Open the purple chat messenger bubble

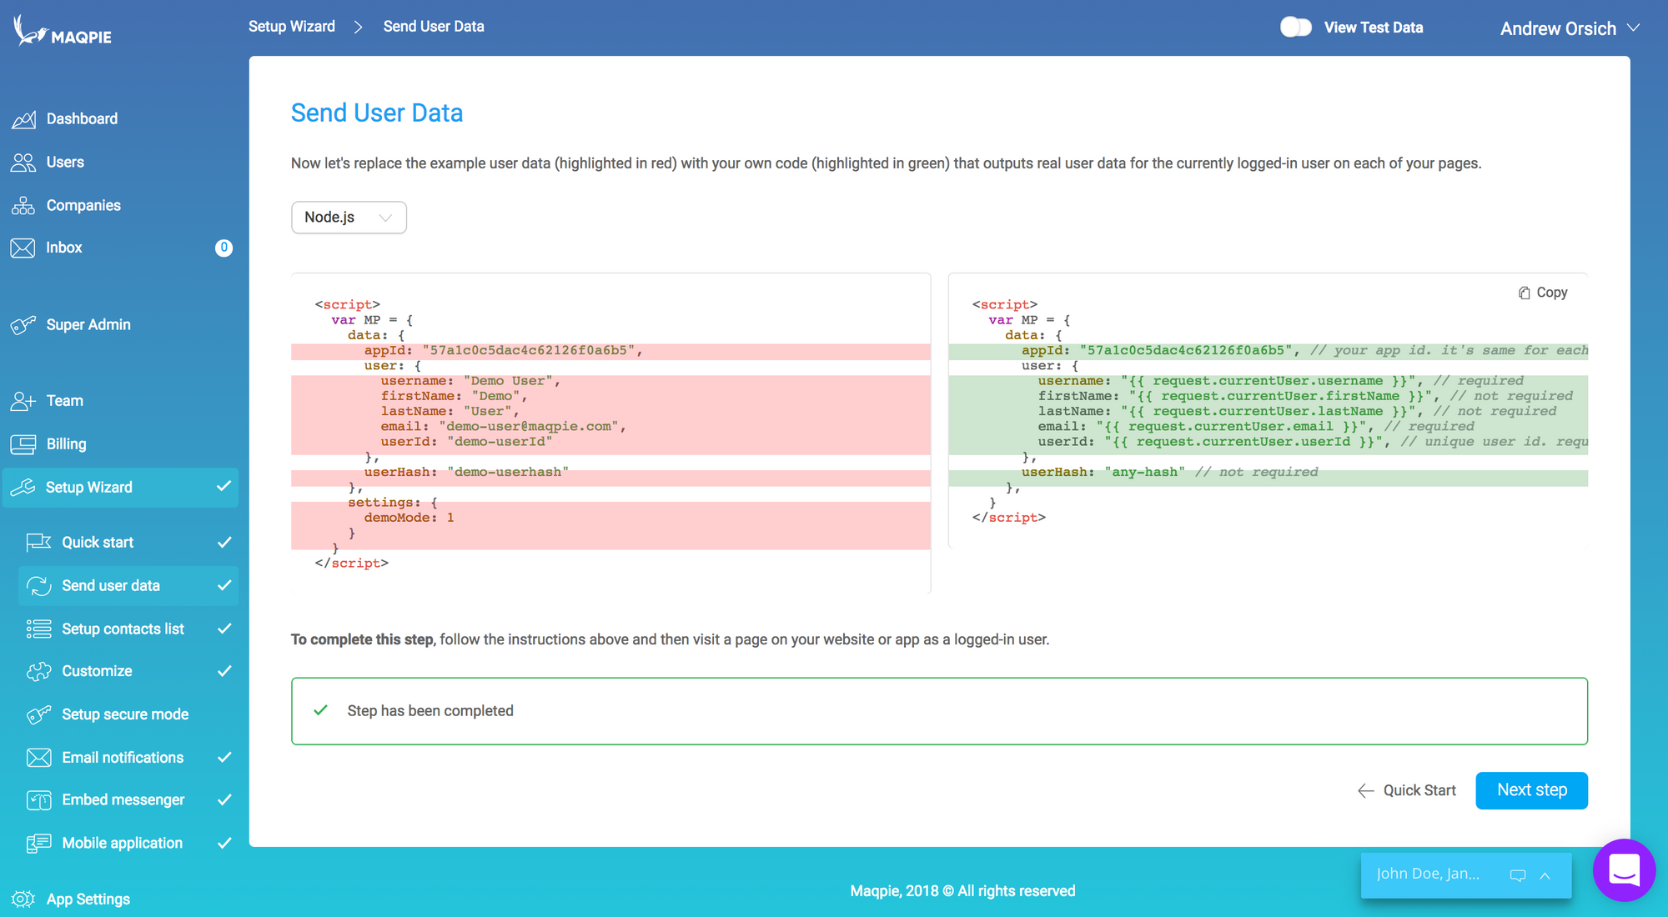click(1623, 870)
